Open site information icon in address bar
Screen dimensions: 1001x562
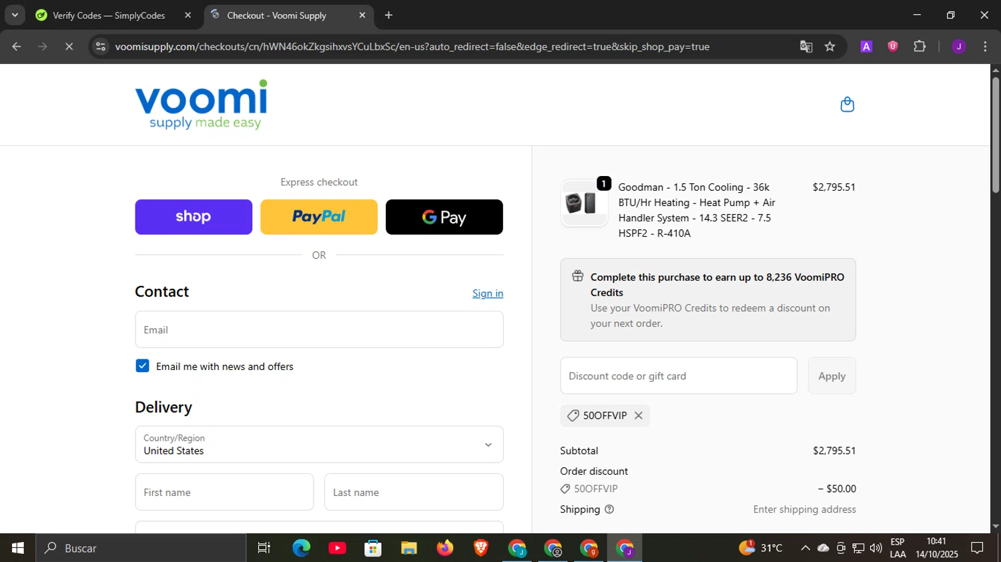point(101,47)
